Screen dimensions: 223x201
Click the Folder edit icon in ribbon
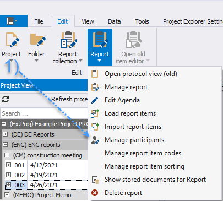(38, 40)
